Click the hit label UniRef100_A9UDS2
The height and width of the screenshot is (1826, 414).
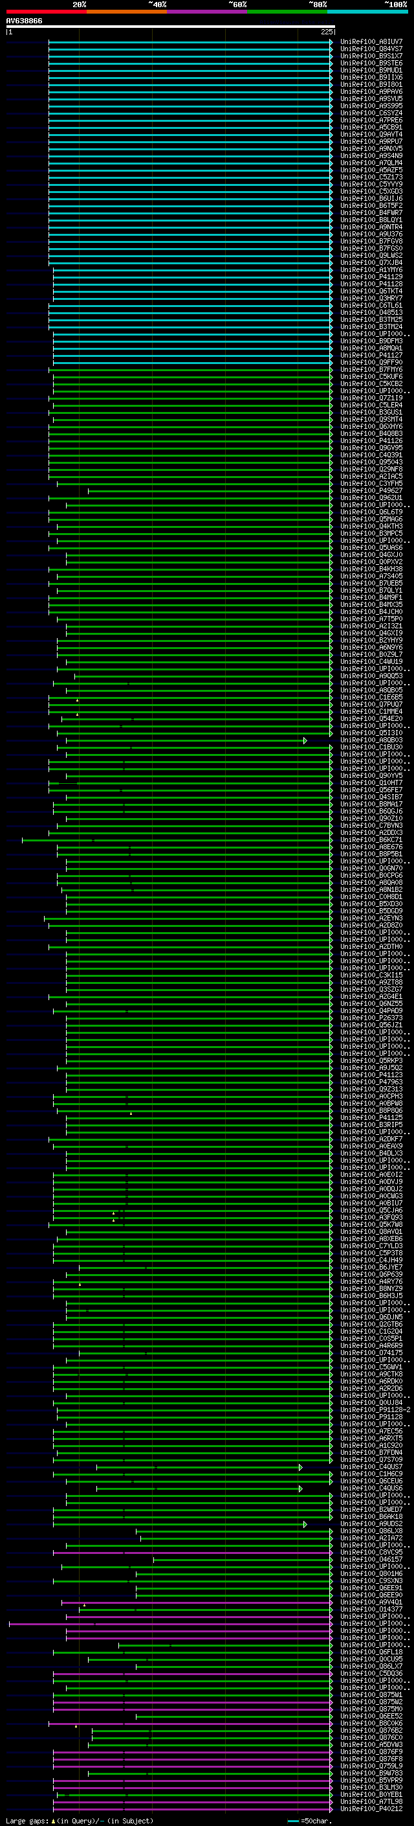[371, 1524]
